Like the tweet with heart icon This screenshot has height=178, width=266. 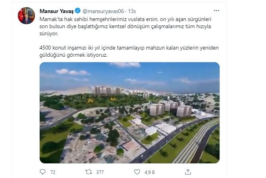click(137, 172)
